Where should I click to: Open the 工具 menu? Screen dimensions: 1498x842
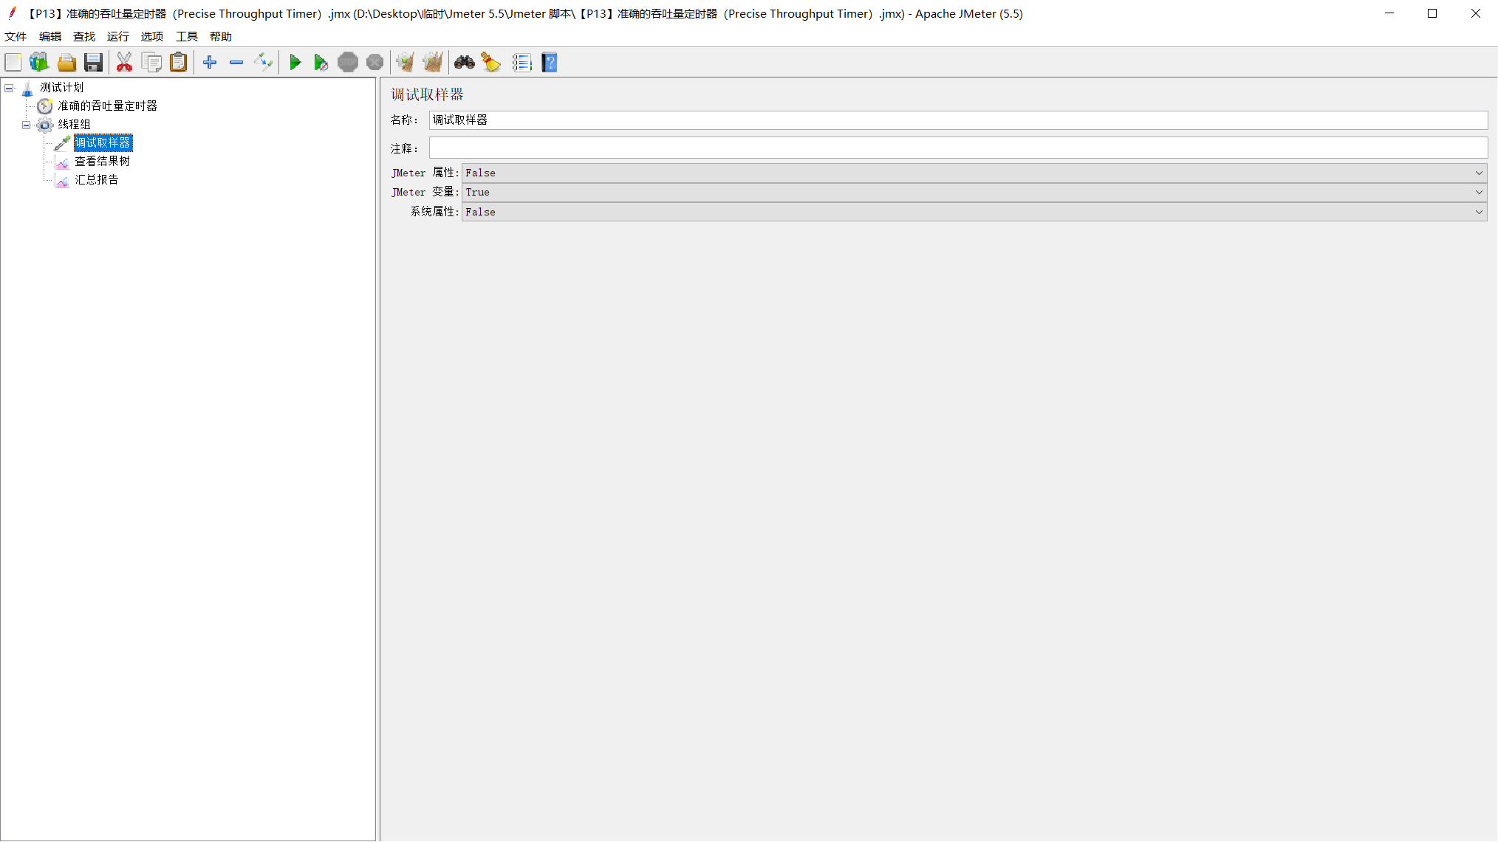(x=187, y=36)
